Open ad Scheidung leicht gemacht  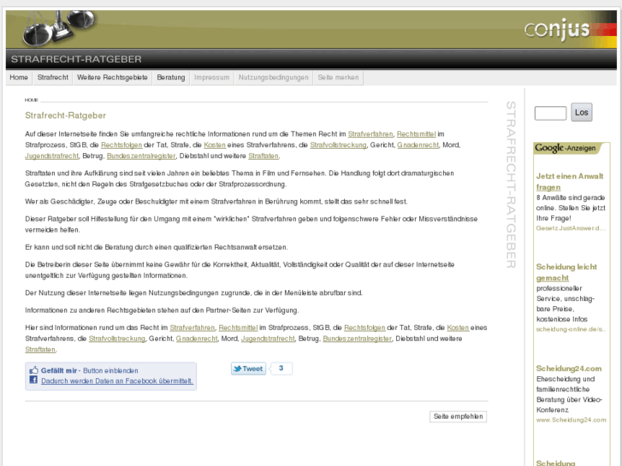[566, 273]
